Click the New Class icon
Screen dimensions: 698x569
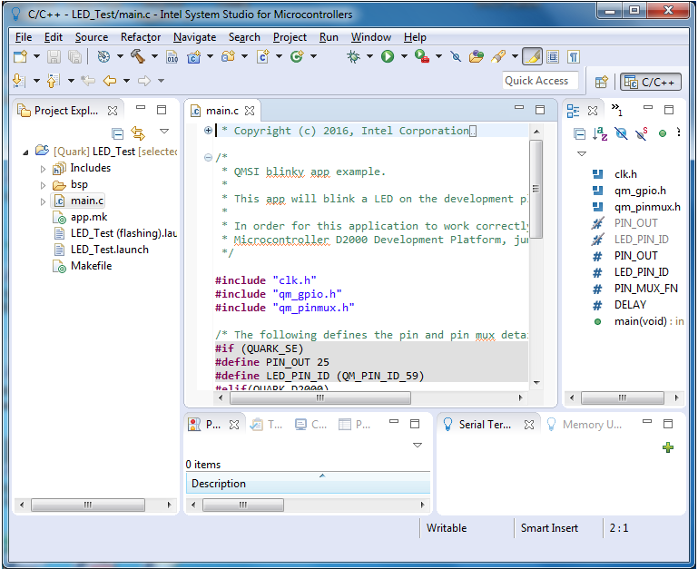[297, 56]
